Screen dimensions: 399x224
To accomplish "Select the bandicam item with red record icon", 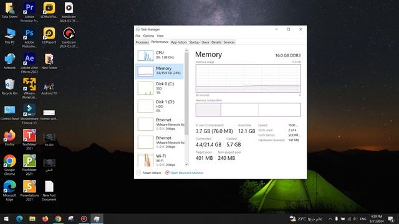I will pos(69,37).
